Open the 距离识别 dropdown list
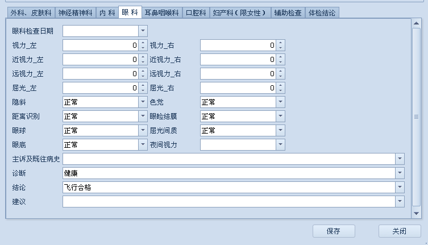 pos(143,116)
